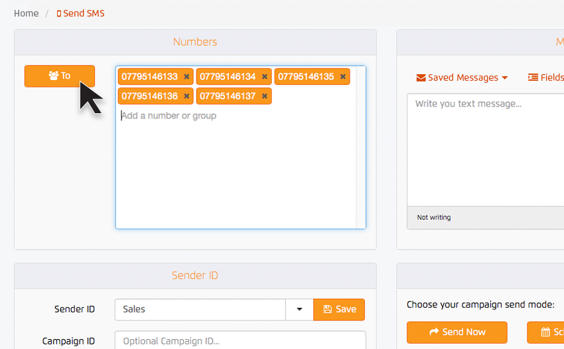Click the schedule calendar button
Image resolution: width=564 pixels, height=349 pixels.
coord(545,332)
